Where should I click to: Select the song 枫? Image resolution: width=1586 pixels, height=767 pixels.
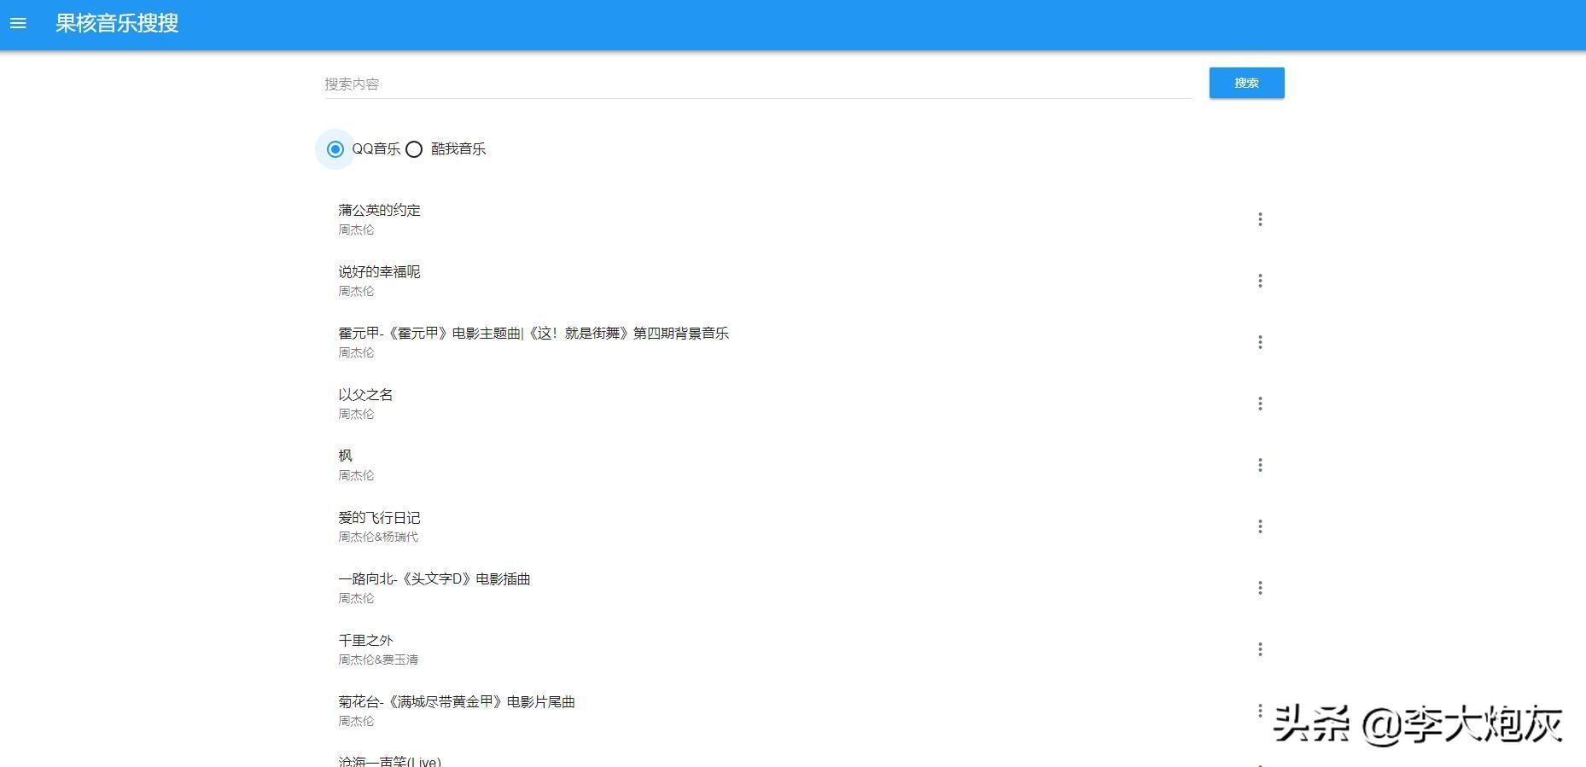[x=345, y=456]
